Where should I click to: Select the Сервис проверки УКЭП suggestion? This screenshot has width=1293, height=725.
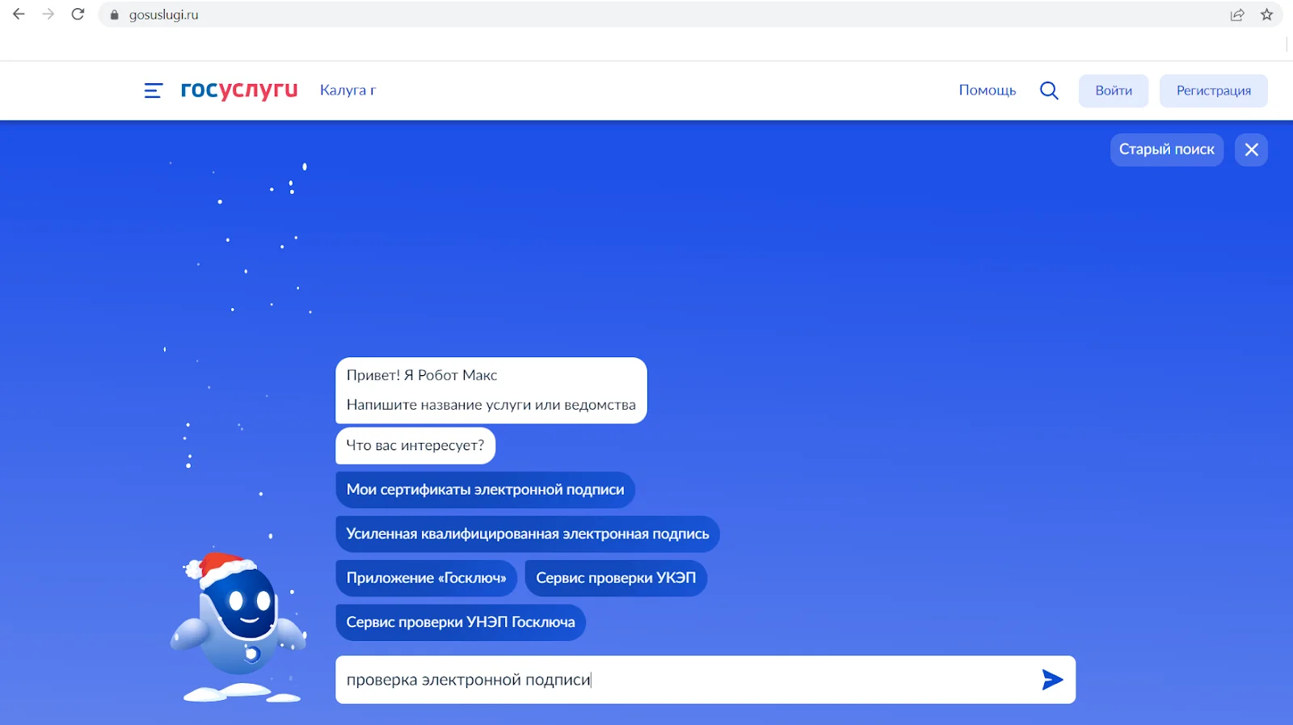point(616,578)
